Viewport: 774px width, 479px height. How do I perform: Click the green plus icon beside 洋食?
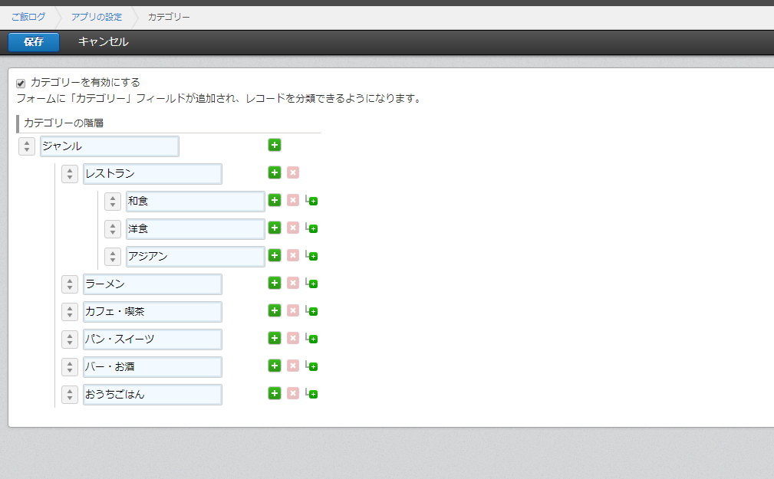(x=275, y=228)
